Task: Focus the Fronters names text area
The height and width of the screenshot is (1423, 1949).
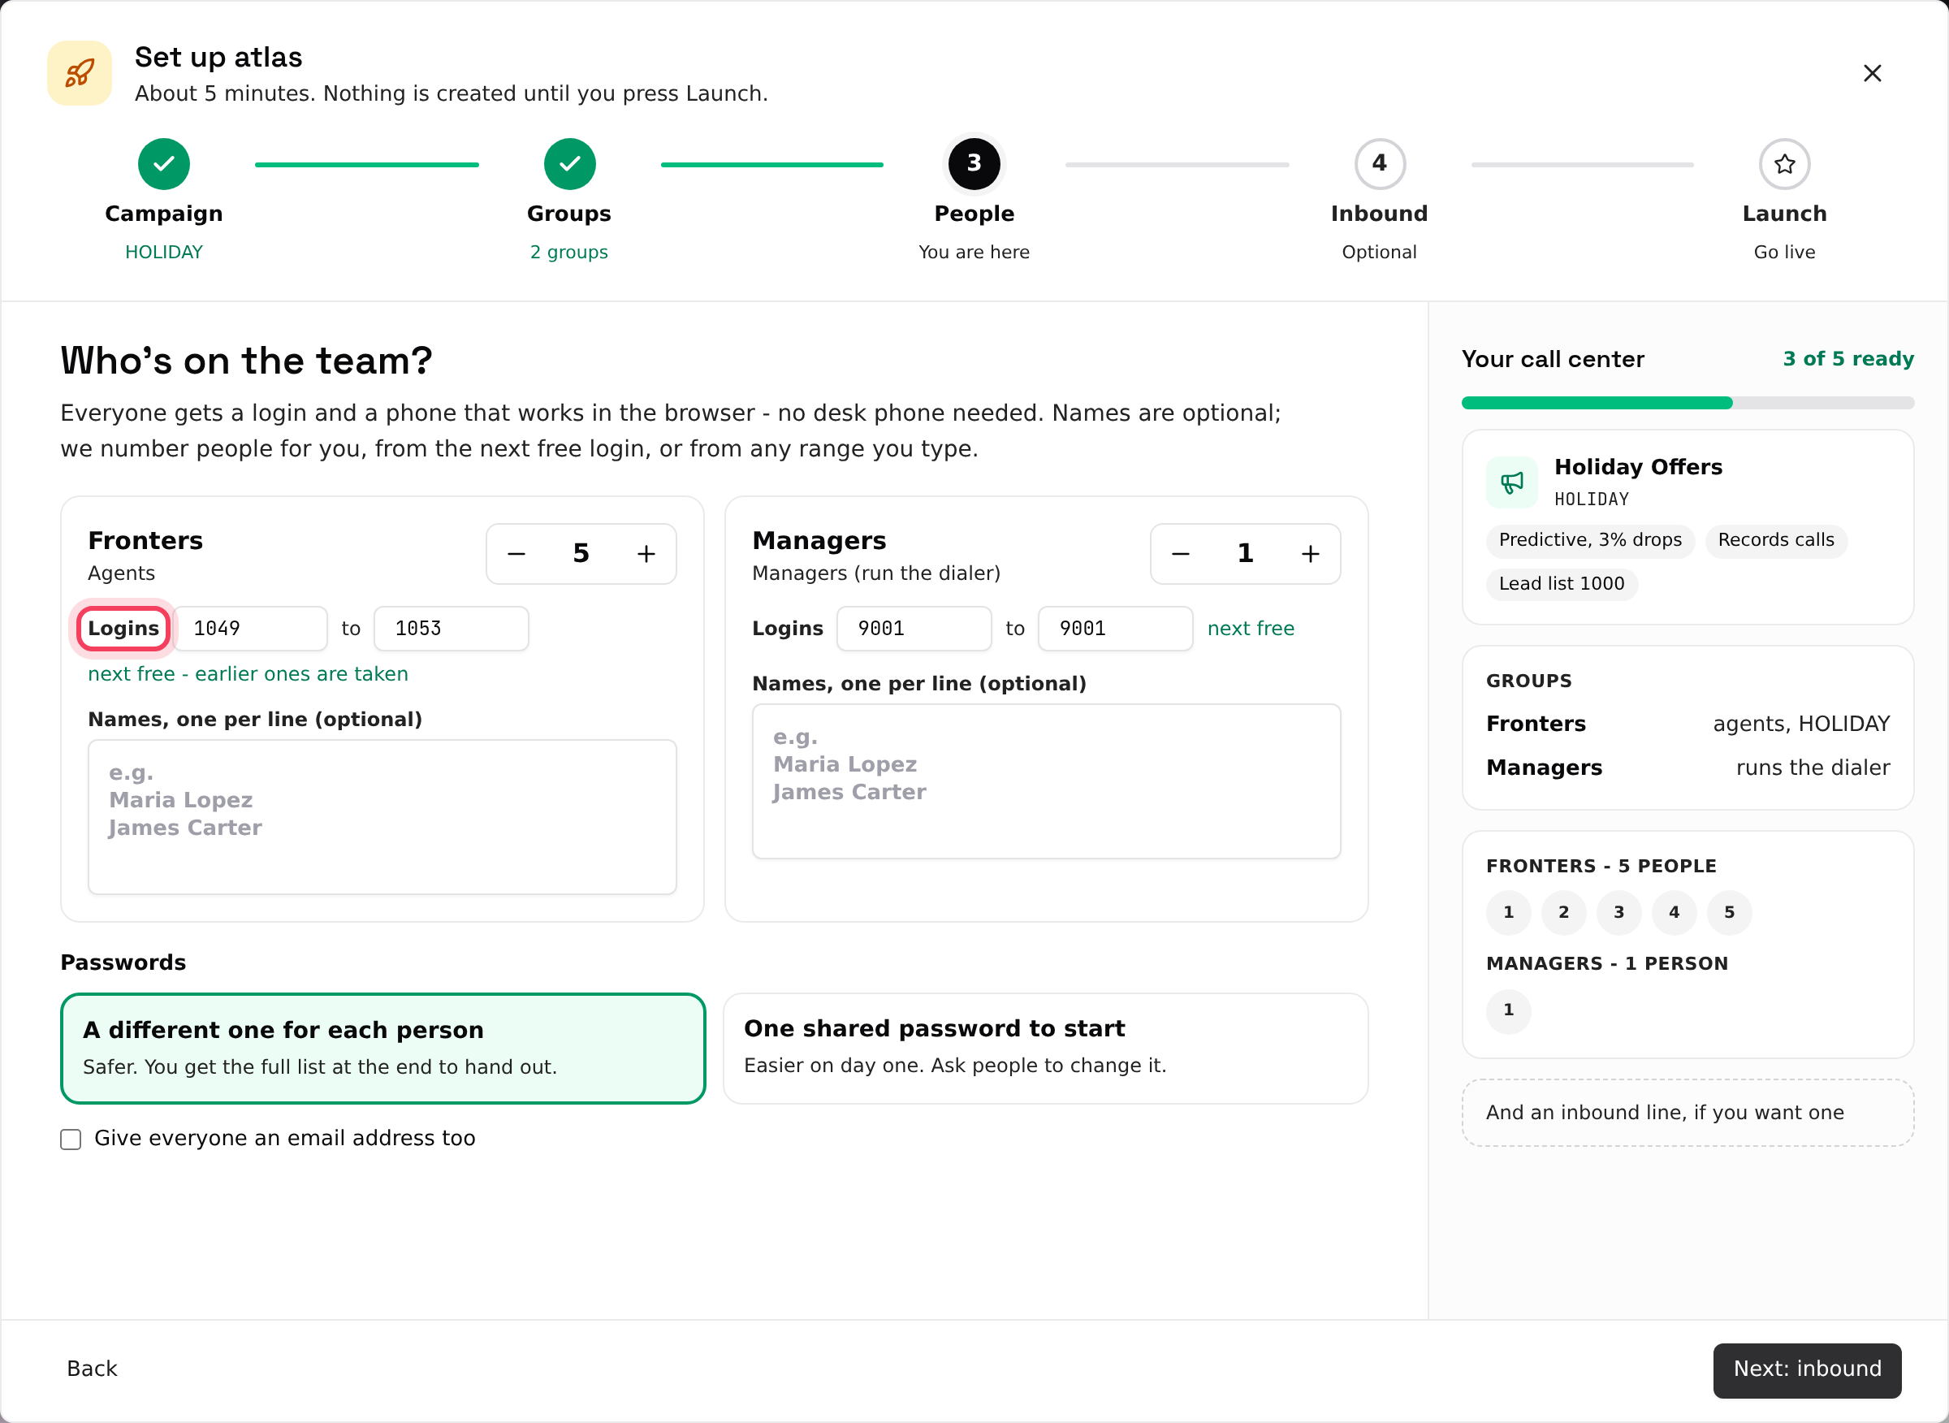Action: tap(382, 816)
